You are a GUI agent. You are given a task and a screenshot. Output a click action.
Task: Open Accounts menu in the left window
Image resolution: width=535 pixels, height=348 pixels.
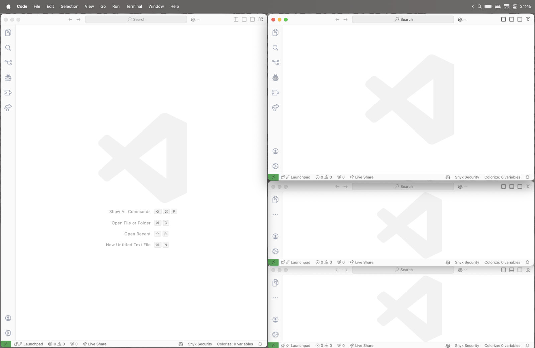[8, 318]
